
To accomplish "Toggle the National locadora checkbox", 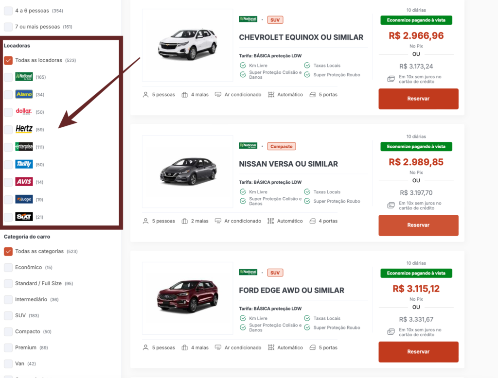I will (x=8, y=77).
